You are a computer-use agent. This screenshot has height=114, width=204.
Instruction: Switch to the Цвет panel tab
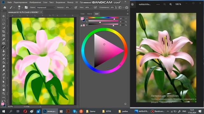(97, 14)
